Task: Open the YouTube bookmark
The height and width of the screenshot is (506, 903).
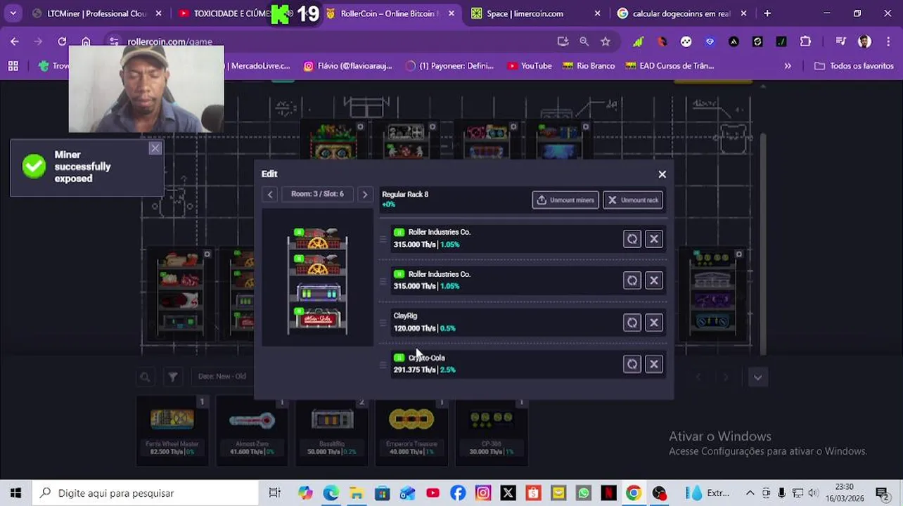Action: click(530, 66)
